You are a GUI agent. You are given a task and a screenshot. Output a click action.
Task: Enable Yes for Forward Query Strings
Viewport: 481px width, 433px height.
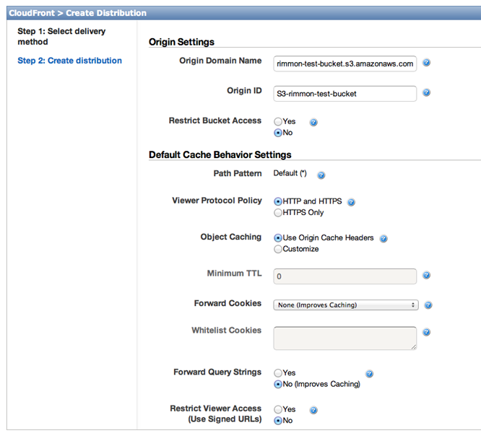click(278, 373)
